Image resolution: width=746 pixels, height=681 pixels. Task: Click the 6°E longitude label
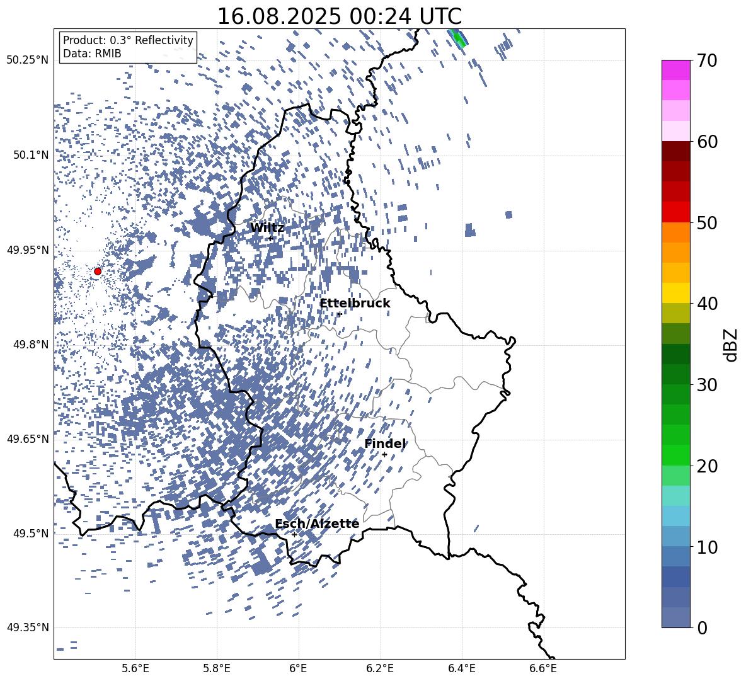(x=298, y=668)
